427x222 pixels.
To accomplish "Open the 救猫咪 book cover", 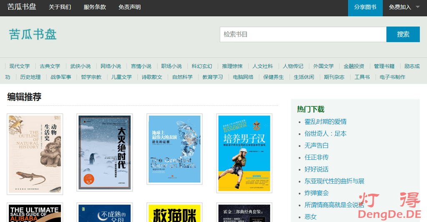I will coord(174,213).
